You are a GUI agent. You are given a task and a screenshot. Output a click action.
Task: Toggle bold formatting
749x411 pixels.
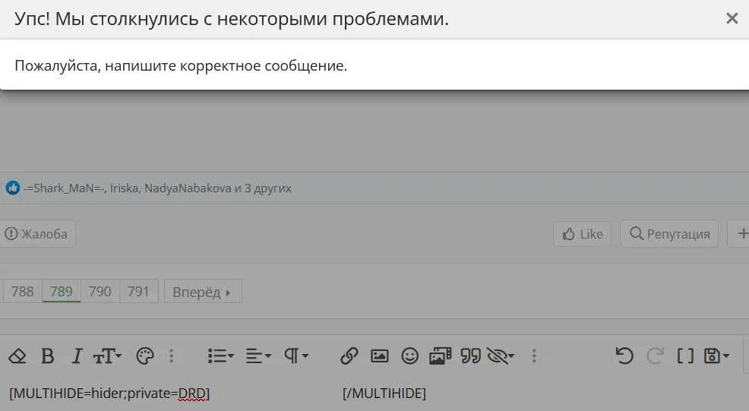47,356
